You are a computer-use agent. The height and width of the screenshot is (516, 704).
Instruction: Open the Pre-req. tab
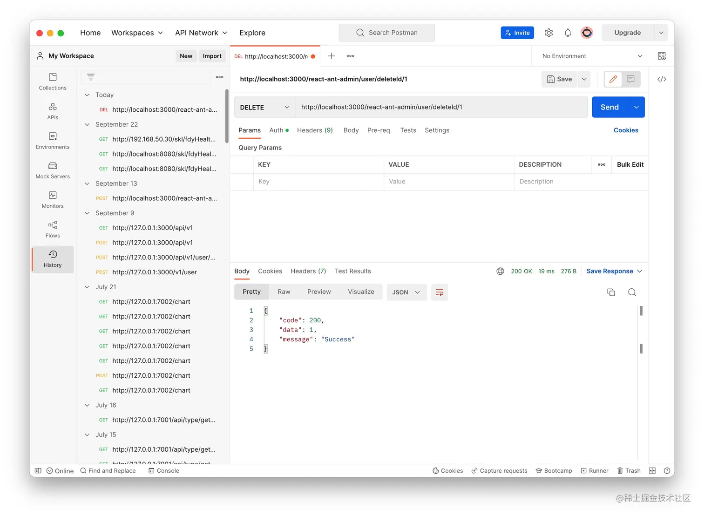379,130
